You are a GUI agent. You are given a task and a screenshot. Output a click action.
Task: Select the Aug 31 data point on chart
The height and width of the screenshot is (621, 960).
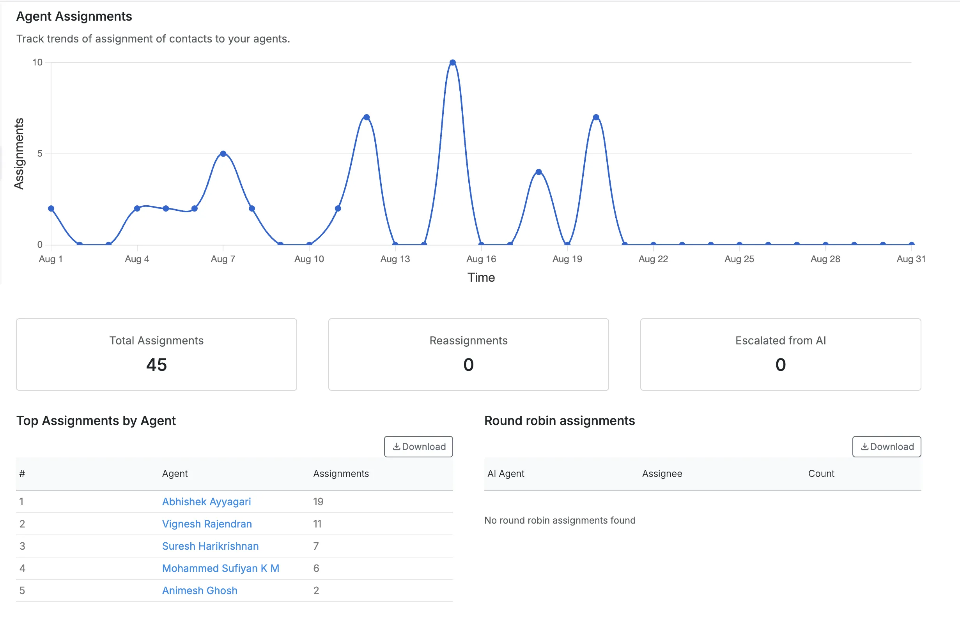coord(911,244)
